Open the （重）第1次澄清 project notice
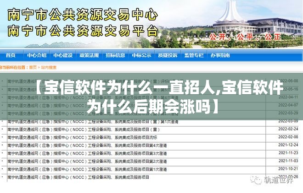The image size is (303, 193). (x=93, y=122)
